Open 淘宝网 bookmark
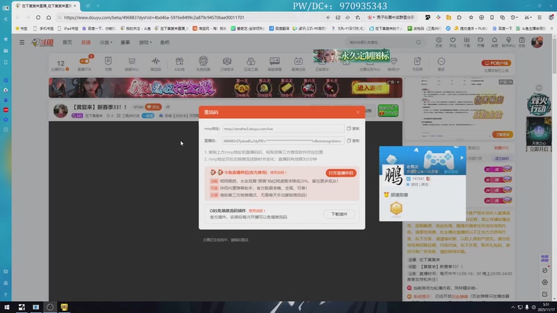 210,29
